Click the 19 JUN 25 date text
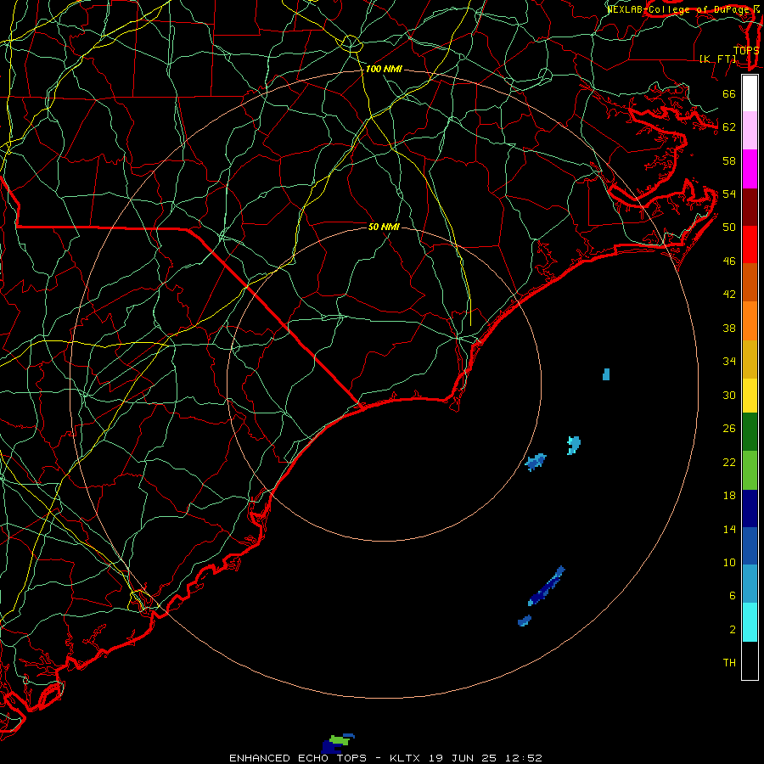764x764 pixels. click(x=463, y=758)
